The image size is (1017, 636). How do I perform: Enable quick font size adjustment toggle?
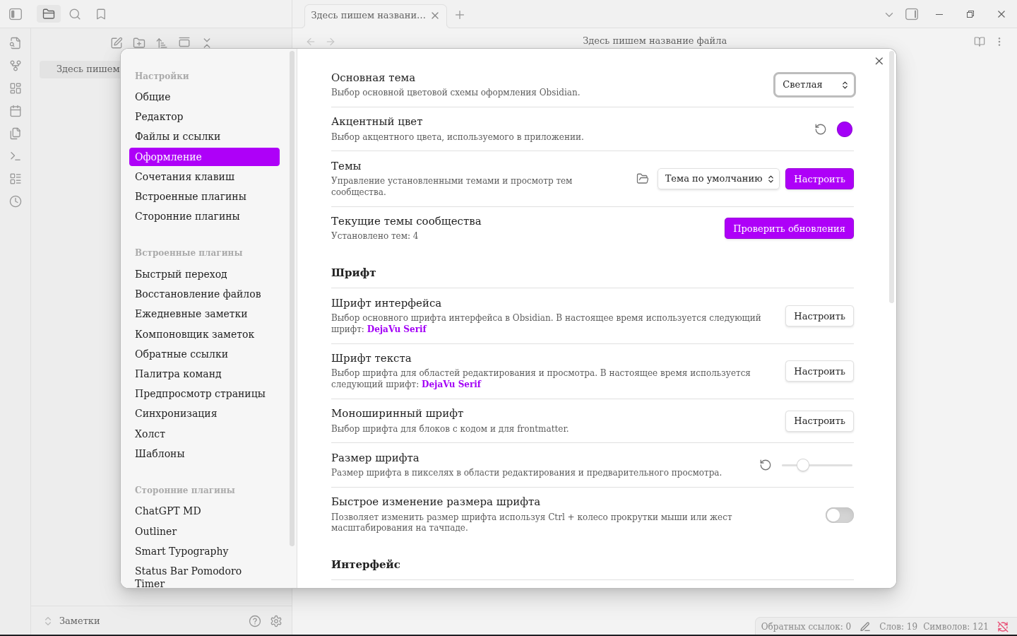coord(839,515)
